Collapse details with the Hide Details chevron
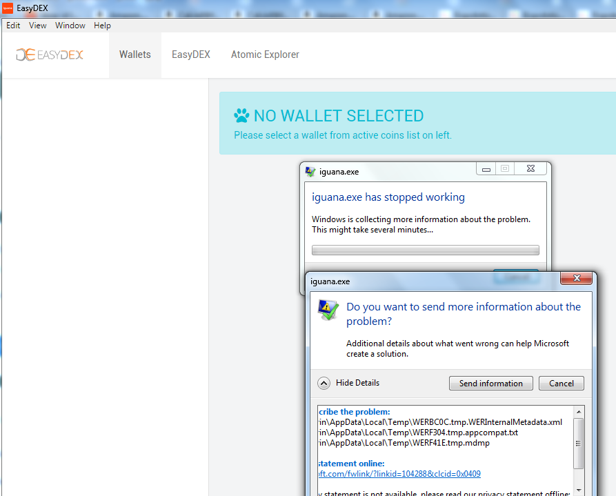The image size is (616, 496). tap(324, 383)
